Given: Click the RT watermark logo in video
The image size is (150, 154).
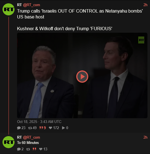Looking at the screenshot, I should 141,40.
